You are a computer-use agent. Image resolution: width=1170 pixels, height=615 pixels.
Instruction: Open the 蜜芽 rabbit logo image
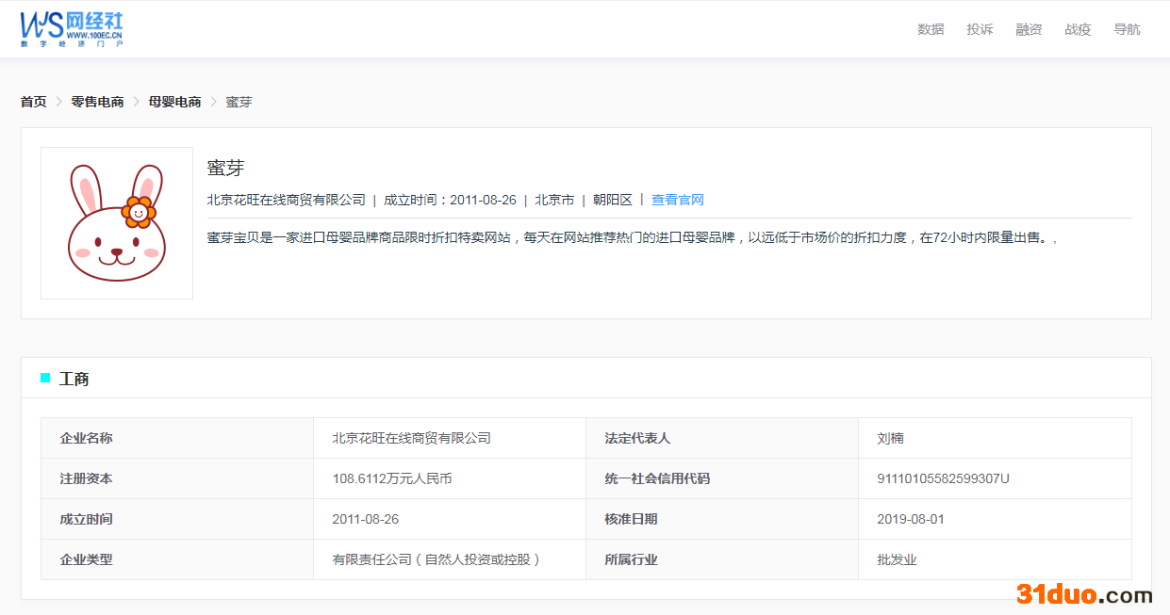click(x=117, y=223)
